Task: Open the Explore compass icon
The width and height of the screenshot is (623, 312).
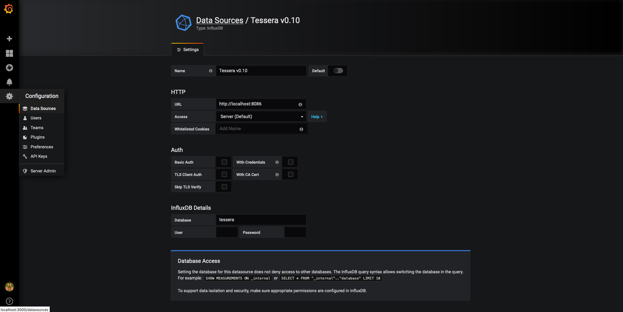Action: click(x=9, y=68)
